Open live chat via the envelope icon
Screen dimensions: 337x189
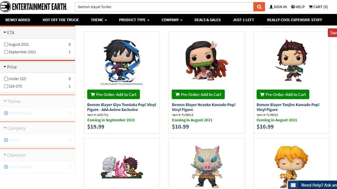[294, 185]
